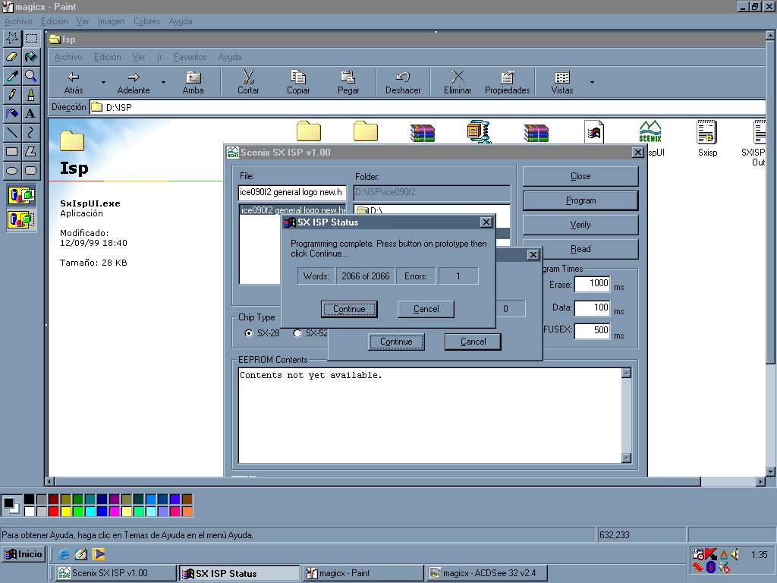The height and width of the screenshot is (583, 777).
Task: Activate the Text tool in the toolbox
Action: [30, 114]
